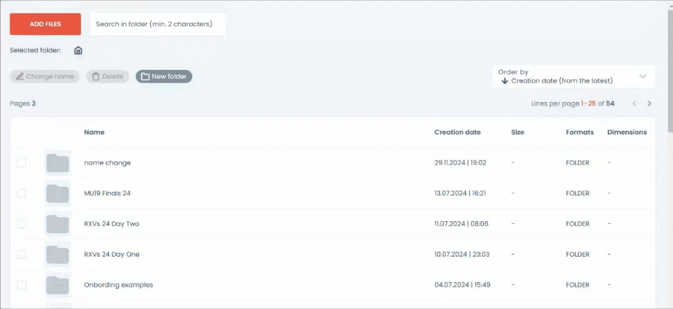Create a New folder
The height and width of the screenshot is (309, 673).
pyautogui.click(x=164, y=77)
